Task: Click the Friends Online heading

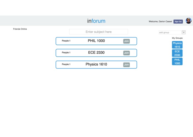Action: (20, 29)
